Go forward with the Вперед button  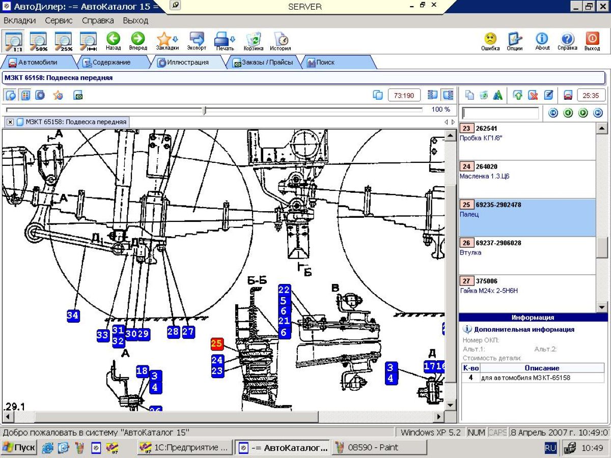(x=138, y=41)
